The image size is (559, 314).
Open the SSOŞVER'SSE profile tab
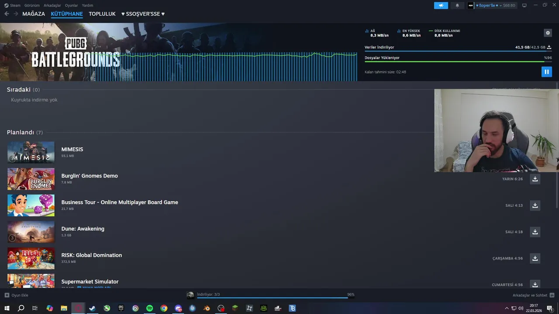pos(143,14)
